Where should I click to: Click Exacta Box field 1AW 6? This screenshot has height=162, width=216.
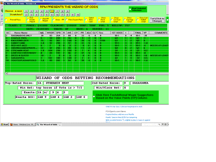82,97
